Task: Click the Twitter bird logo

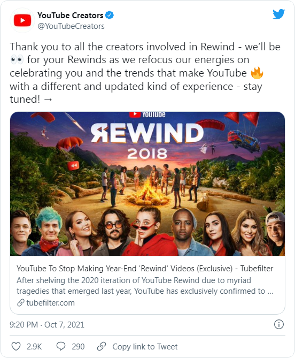Action: tap(278, 14)
